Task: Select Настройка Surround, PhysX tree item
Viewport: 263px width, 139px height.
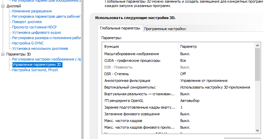Action: 35,70
